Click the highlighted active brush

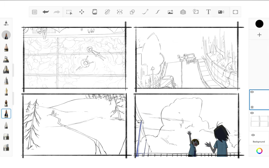pos(6,113)
